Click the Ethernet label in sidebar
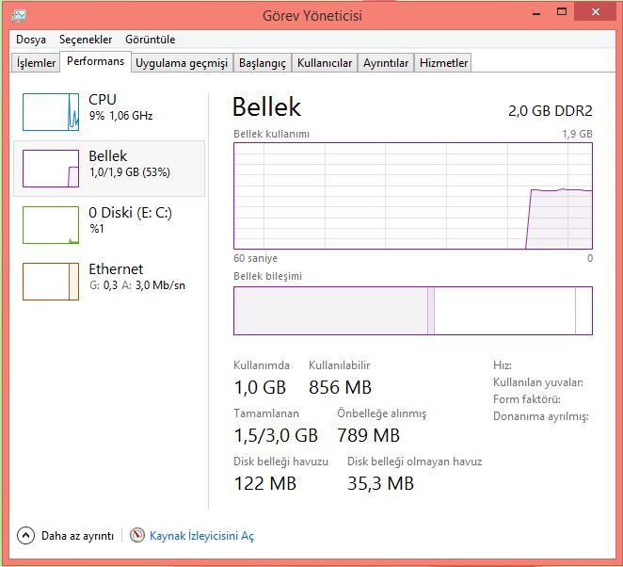 click(x=116, y=269)
